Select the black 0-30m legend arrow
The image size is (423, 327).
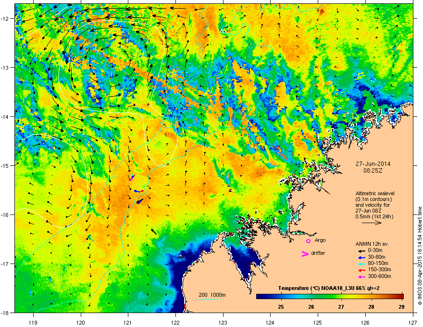click(361, 251)
